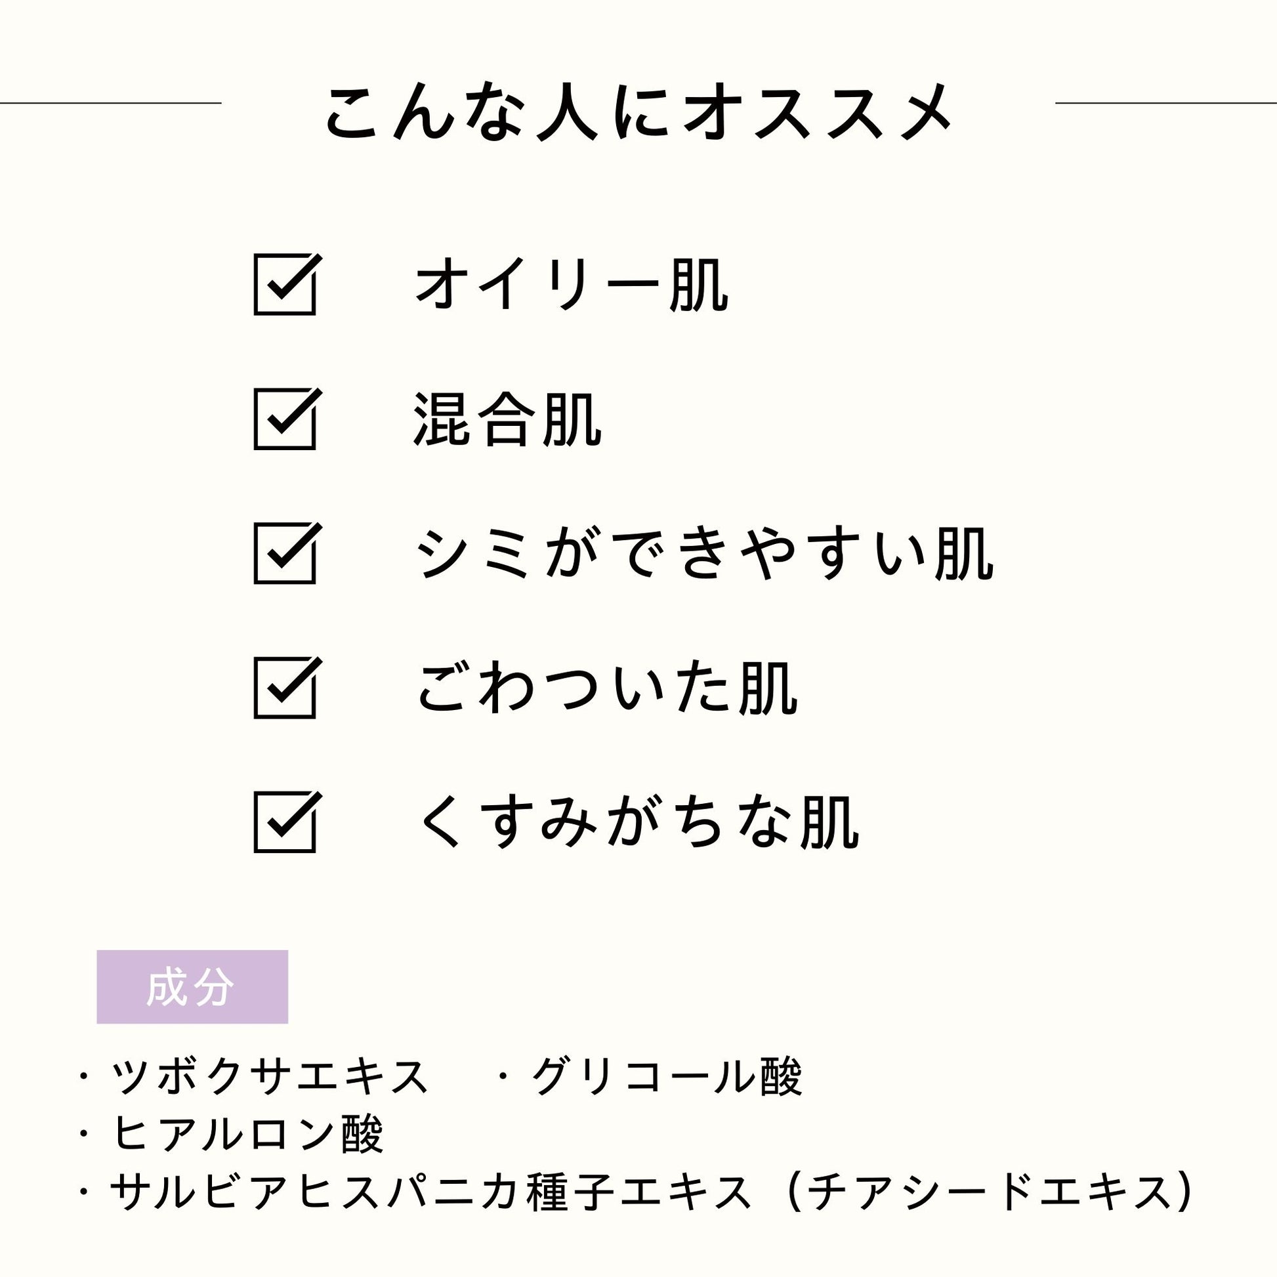Screen dimensions: 1277x1277
Task: Uncheck the box next to ごわついた肌
Action: (x=285, y=688)
